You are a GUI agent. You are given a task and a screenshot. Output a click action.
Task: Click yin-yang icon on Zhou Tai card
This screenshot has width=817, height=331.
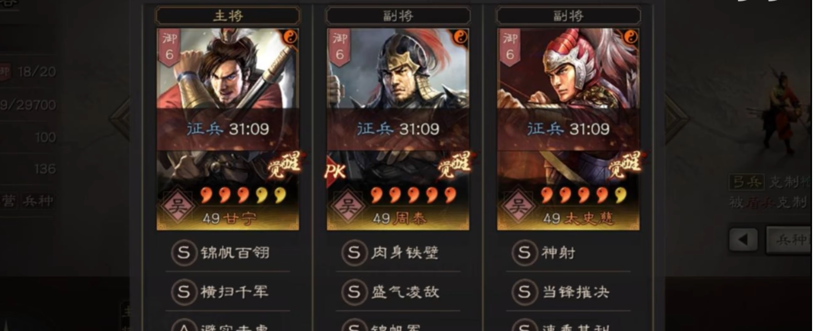click(460, 37)
